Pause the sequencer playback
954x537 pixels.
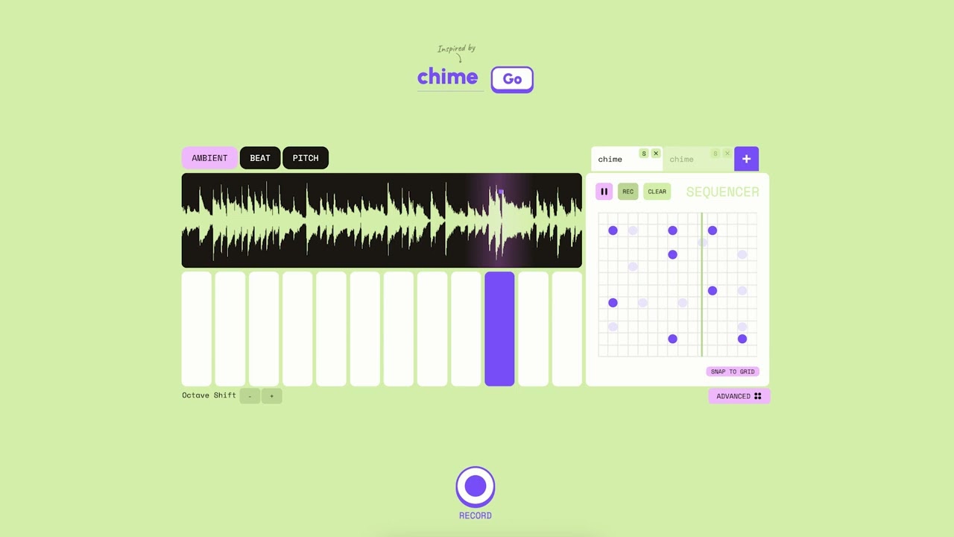[x=604, y=192]
